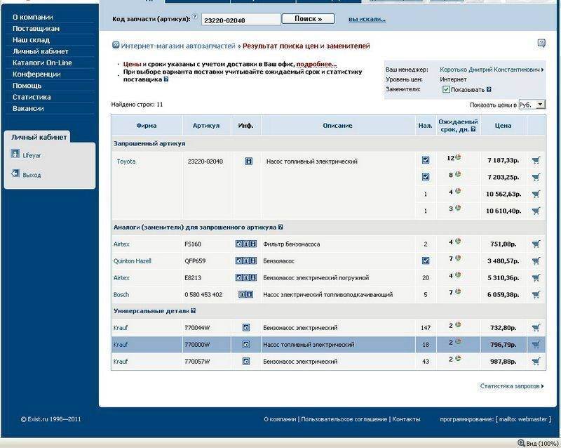Click the part code input field
561x448 pixels.
tap(240, 20)
